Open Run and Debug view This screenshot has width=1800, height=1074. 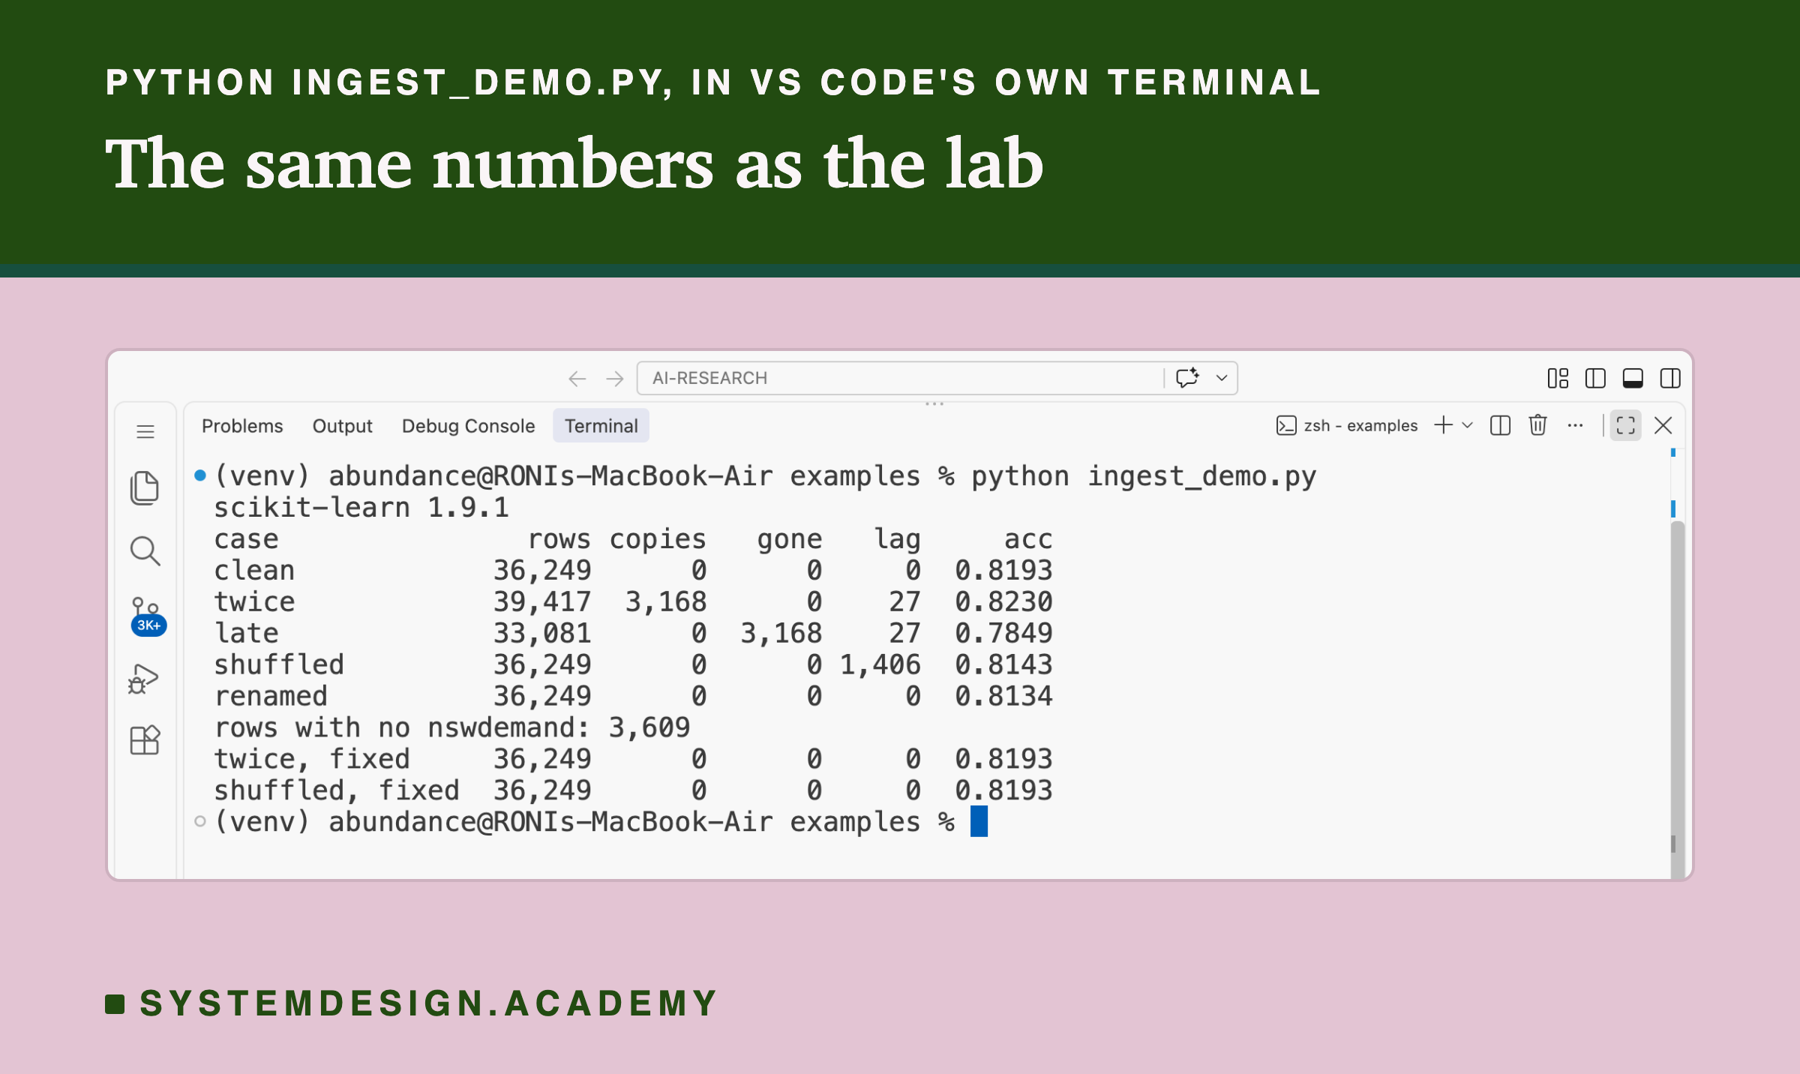[x=144, y=679]
